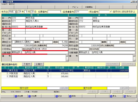Click the year field showing 24
This screenshot has height=102, width=138.
[19, 12]
